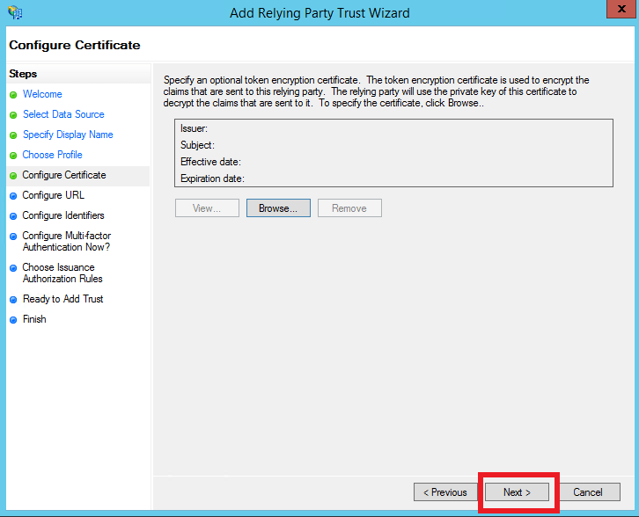
Task: Close the wizard window with X
Action: pos(622,9)
